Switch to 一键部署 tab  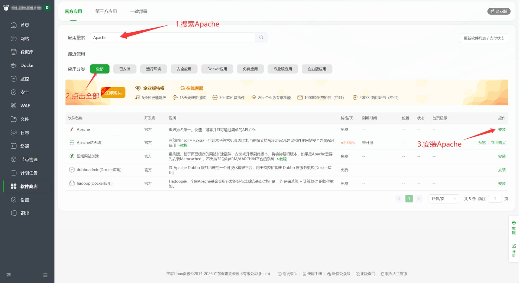tap(139, 11)
